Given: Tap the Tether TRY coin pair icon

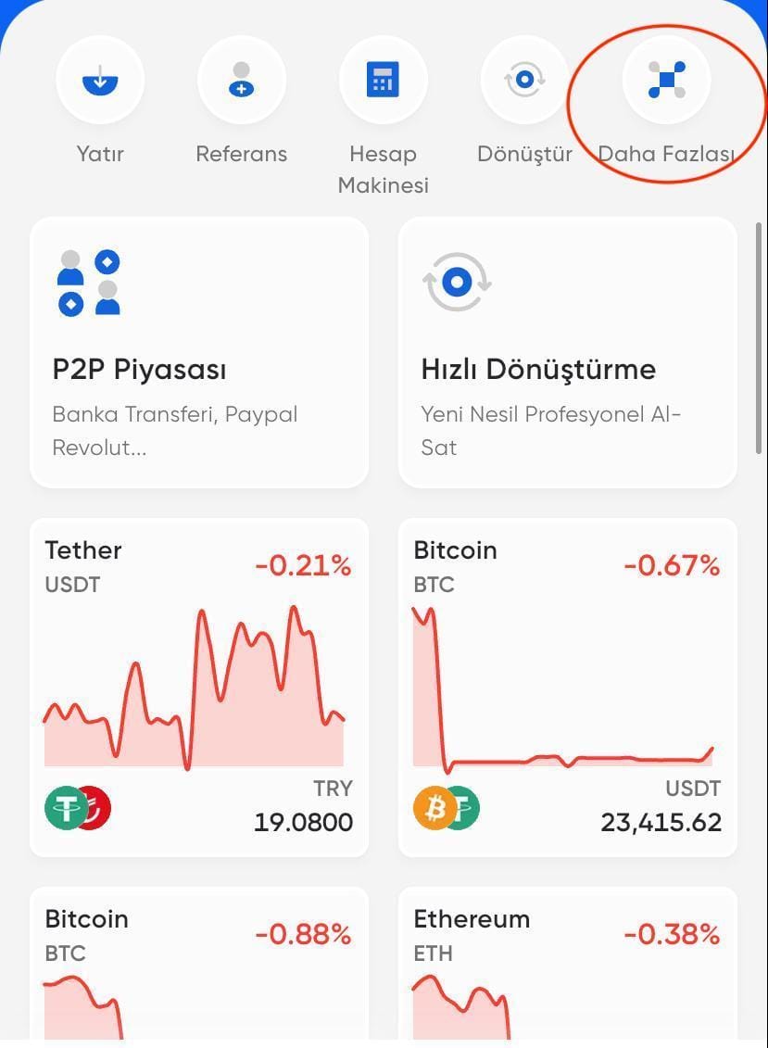Looking at the screenshot, I should [x=78, y=808].
